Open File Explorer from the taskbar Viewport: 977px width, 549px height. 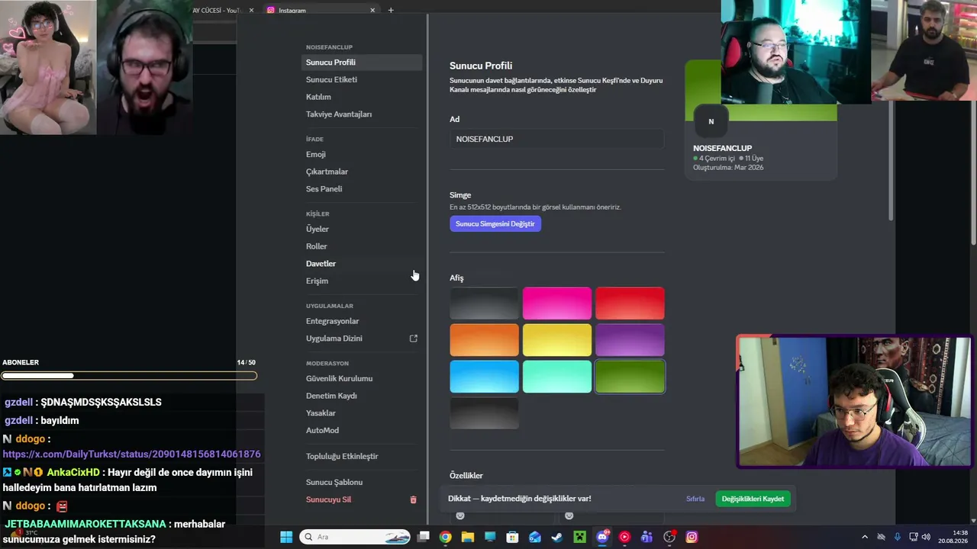click(x=467, y=537)
